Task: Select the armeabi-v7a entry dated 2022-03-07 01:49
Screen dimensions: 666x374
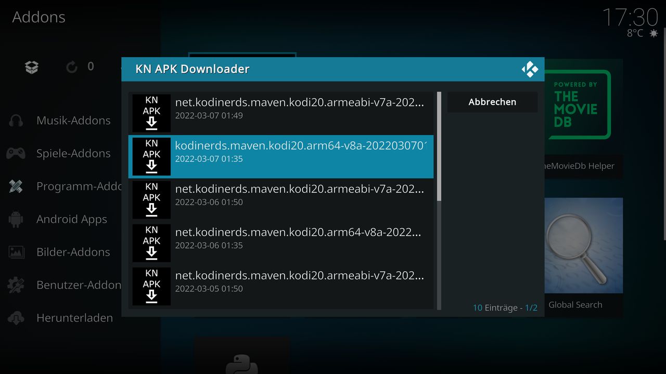Action: click(x=281, y=113)
